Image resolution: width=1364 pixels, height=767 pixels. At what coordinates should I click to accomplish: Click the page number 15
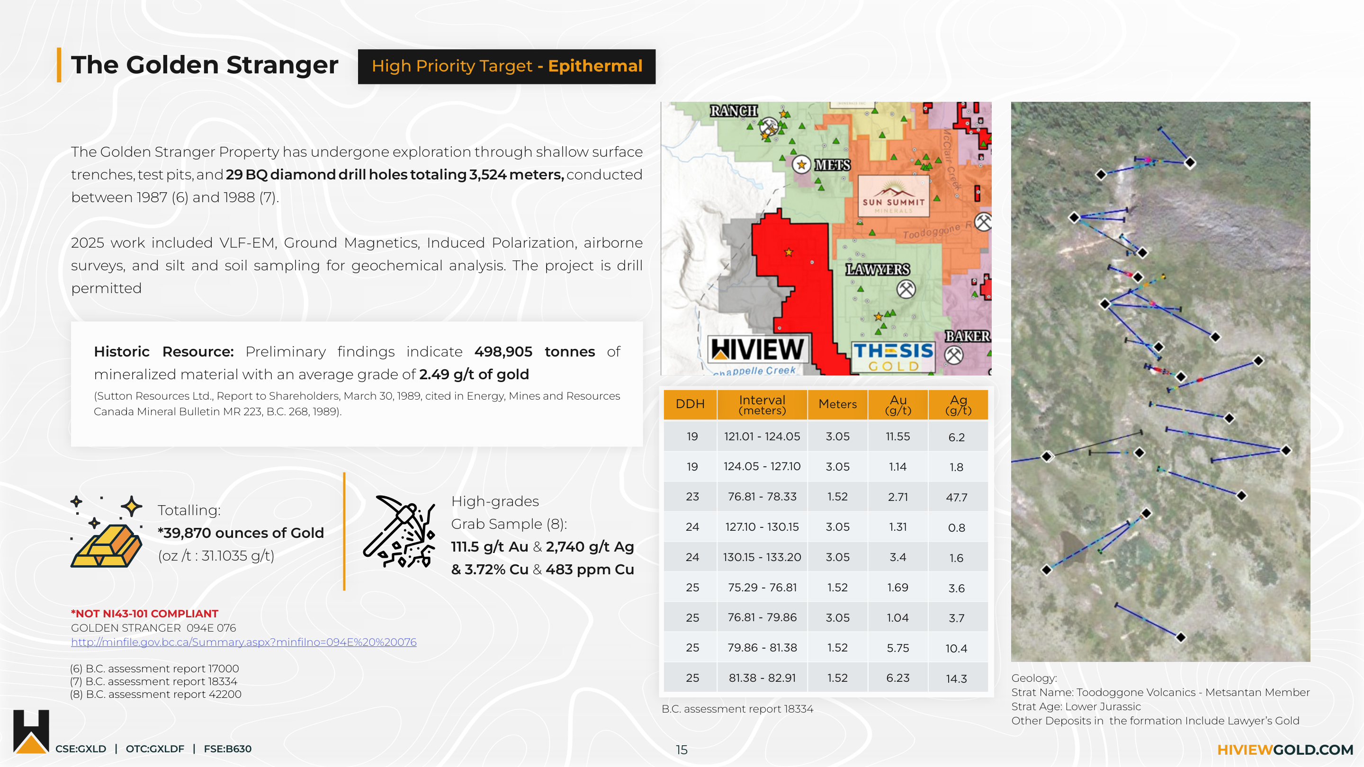pos(682,749)
